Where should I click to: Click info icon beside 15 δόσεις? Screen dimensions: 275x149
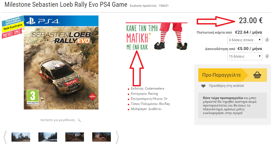[267, 56]
